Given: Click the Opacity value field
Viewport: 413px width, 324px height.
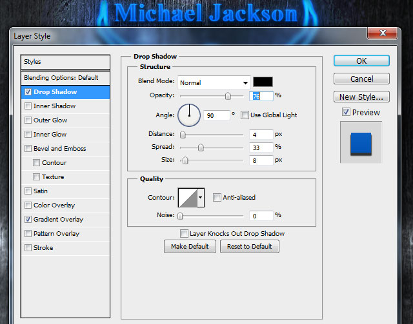Looking at the screenshot, I should click(261, 96).
